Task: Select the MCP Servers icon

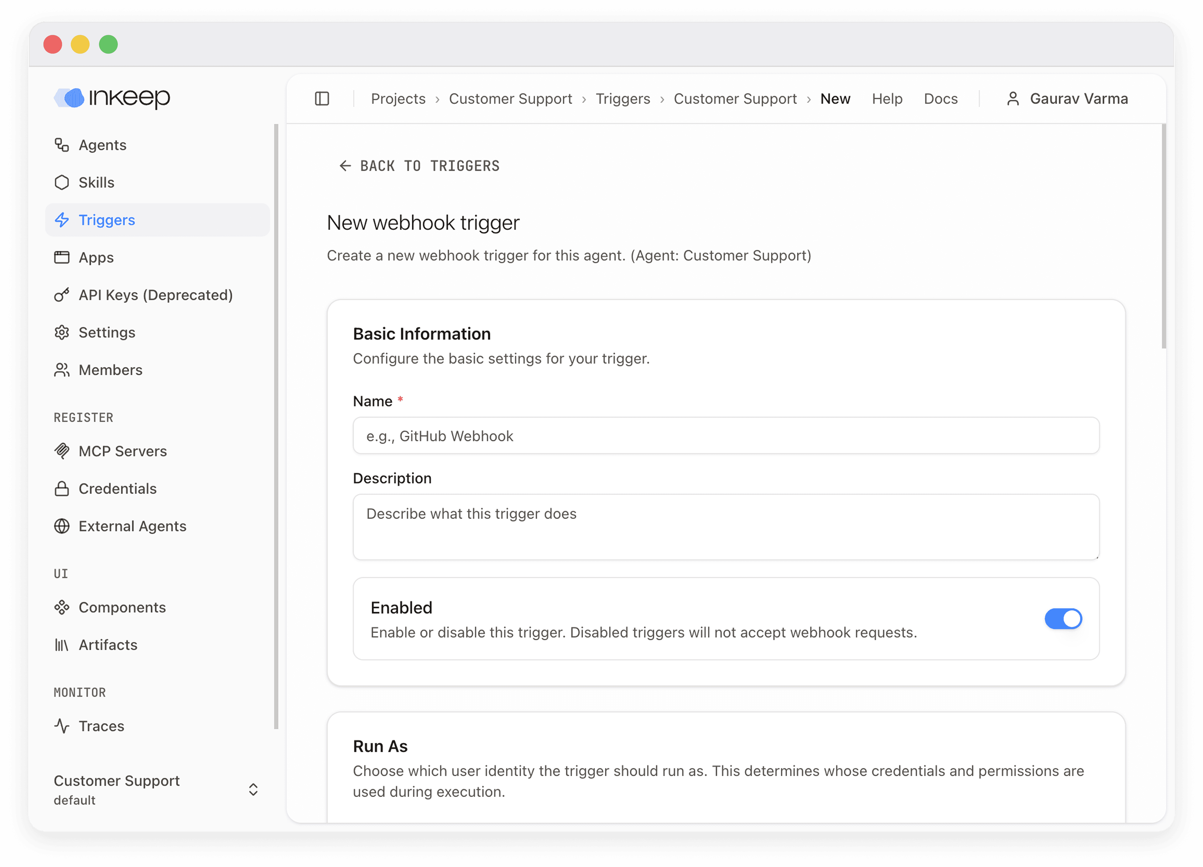Action: click(62, 450)
